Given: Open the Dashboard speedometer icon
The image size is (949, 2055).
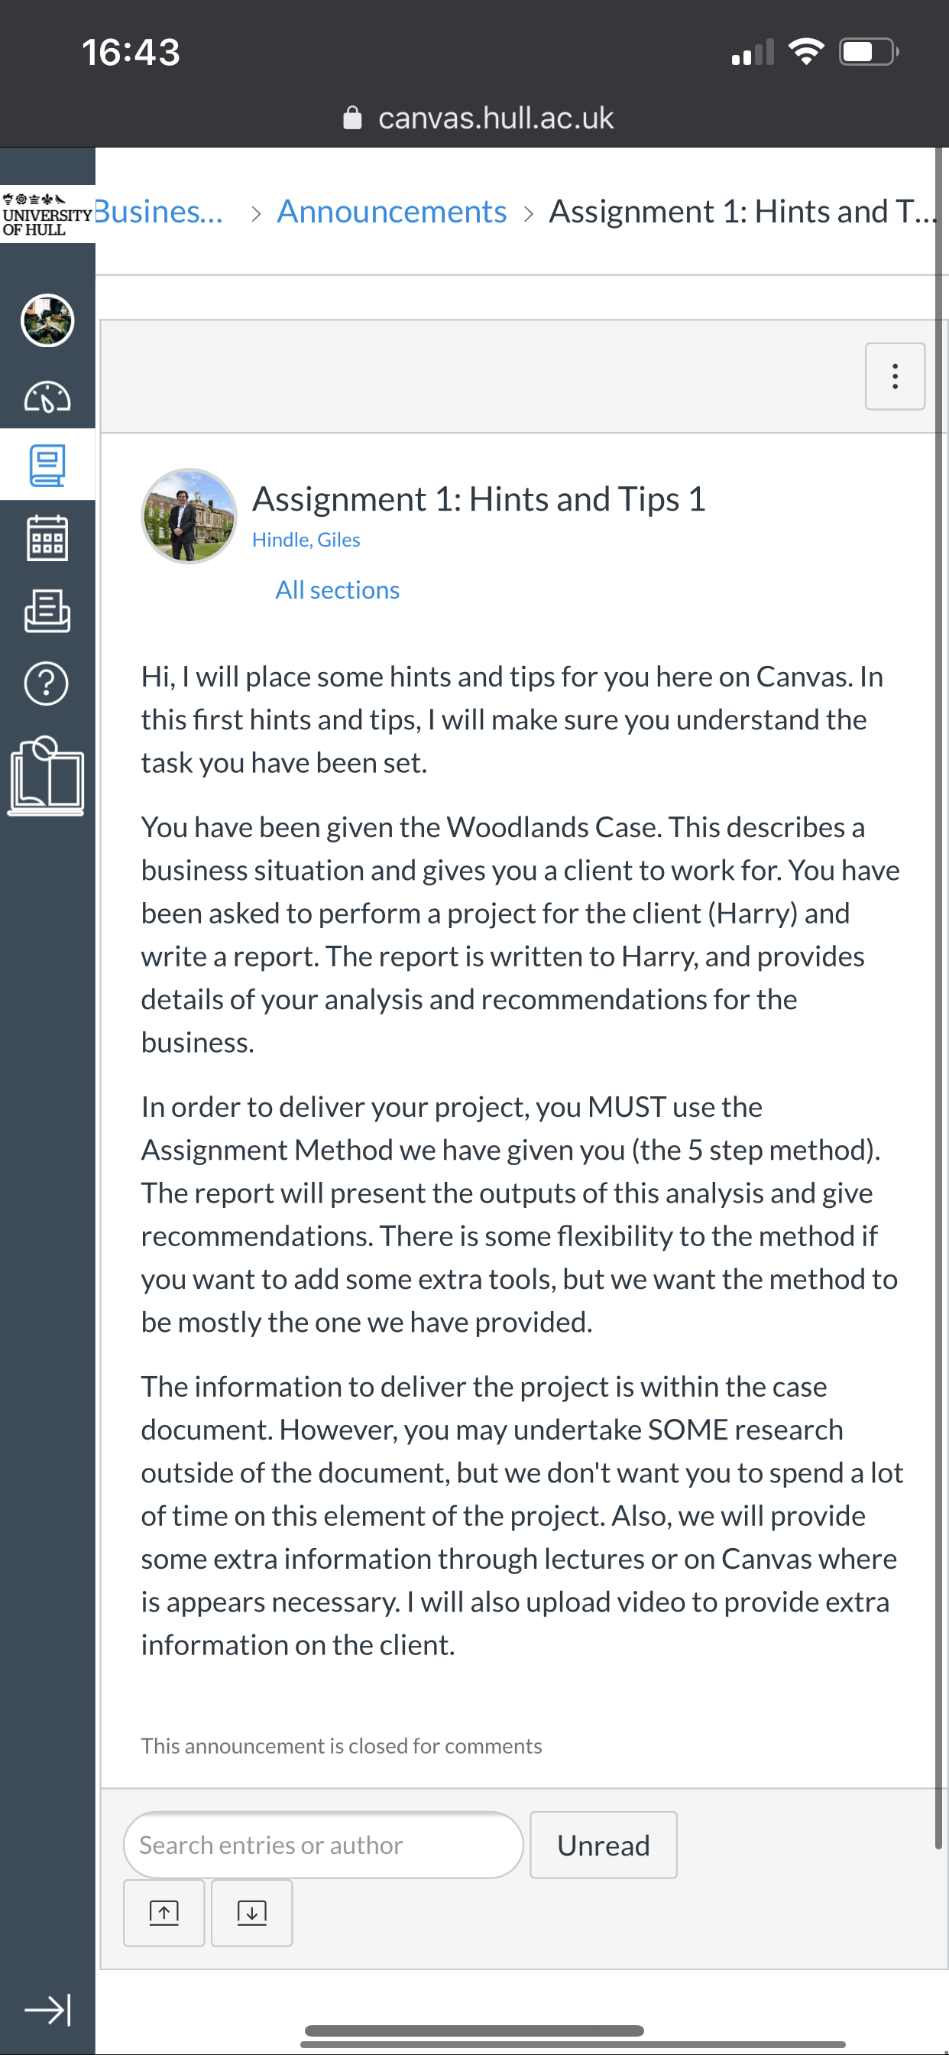Looking at the screenshot, I should [x=47, y=397].
